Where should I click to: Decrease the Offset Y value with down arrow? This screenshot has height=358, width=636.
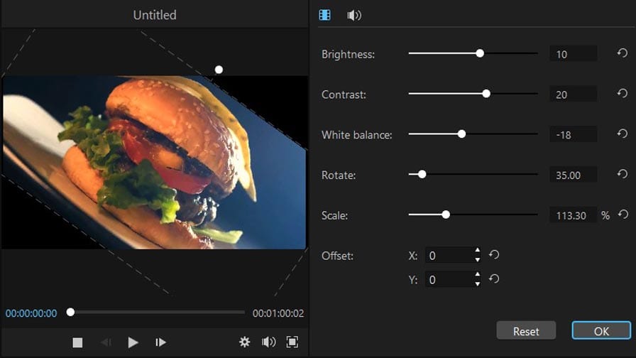[x=478, y=283]
